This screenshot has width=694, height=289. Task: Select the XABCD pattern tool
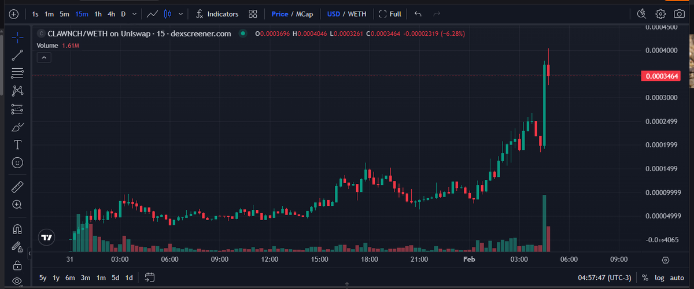coord(17,91)
